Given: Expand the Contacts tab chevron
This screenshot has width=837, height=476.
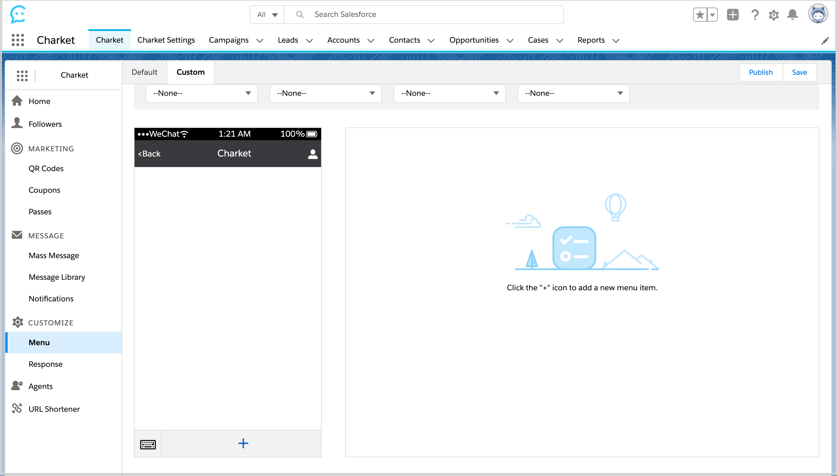Looking at the screenshot, I should click(431, 41).
